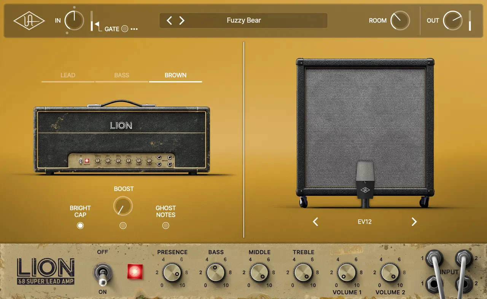Click the Fuzzy Bear preset name
Viewport: 487px width, 299px height.
(243, 21)
